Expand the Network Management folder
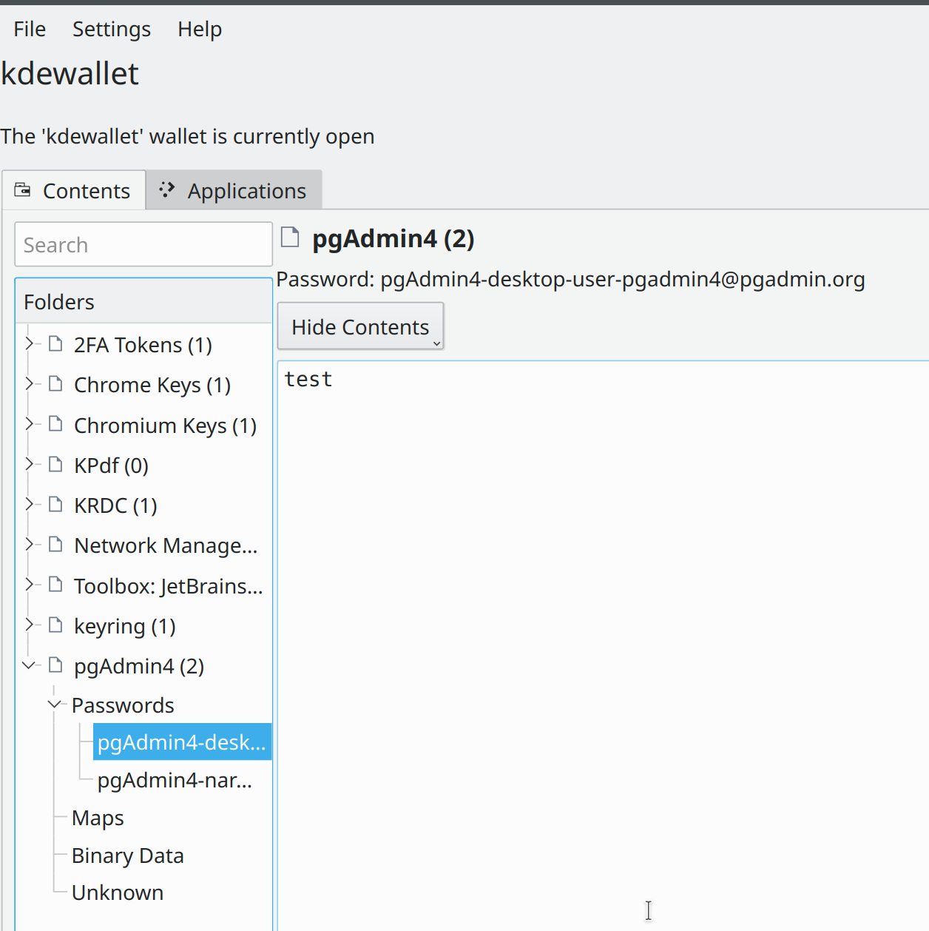The width and height of the screenshot is (929, 931). [x=30, y=544]
